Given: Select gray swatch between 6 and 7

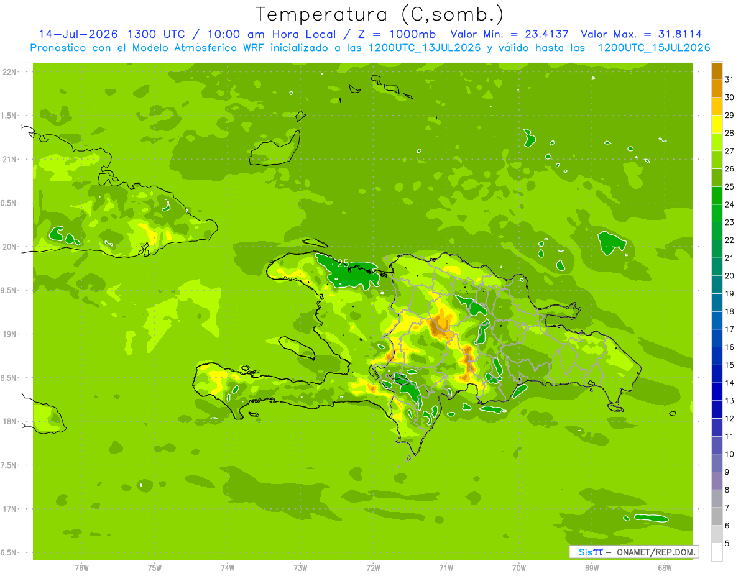Looking at the screenshot, I should pyautogui.click(x=717, y=517).
